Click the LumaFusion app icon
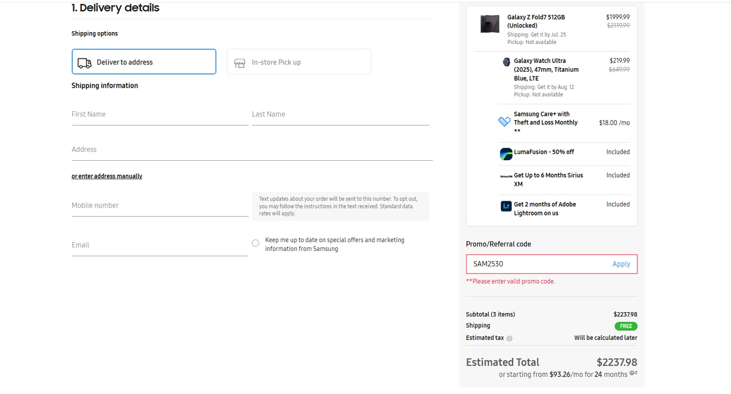This screenshot has width=731, height=394. coord(506,154)
